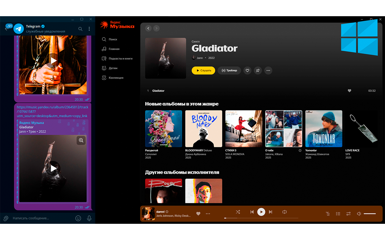Open the СТИХИ 3 album cover

[244, 129]
